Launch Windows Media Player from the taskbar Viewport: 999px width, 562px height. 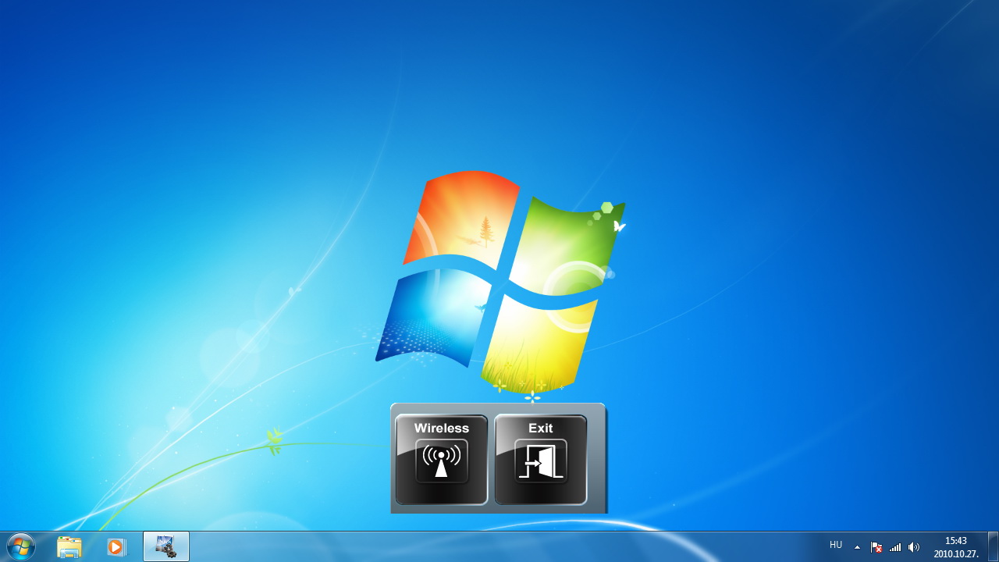pos(116,546)
